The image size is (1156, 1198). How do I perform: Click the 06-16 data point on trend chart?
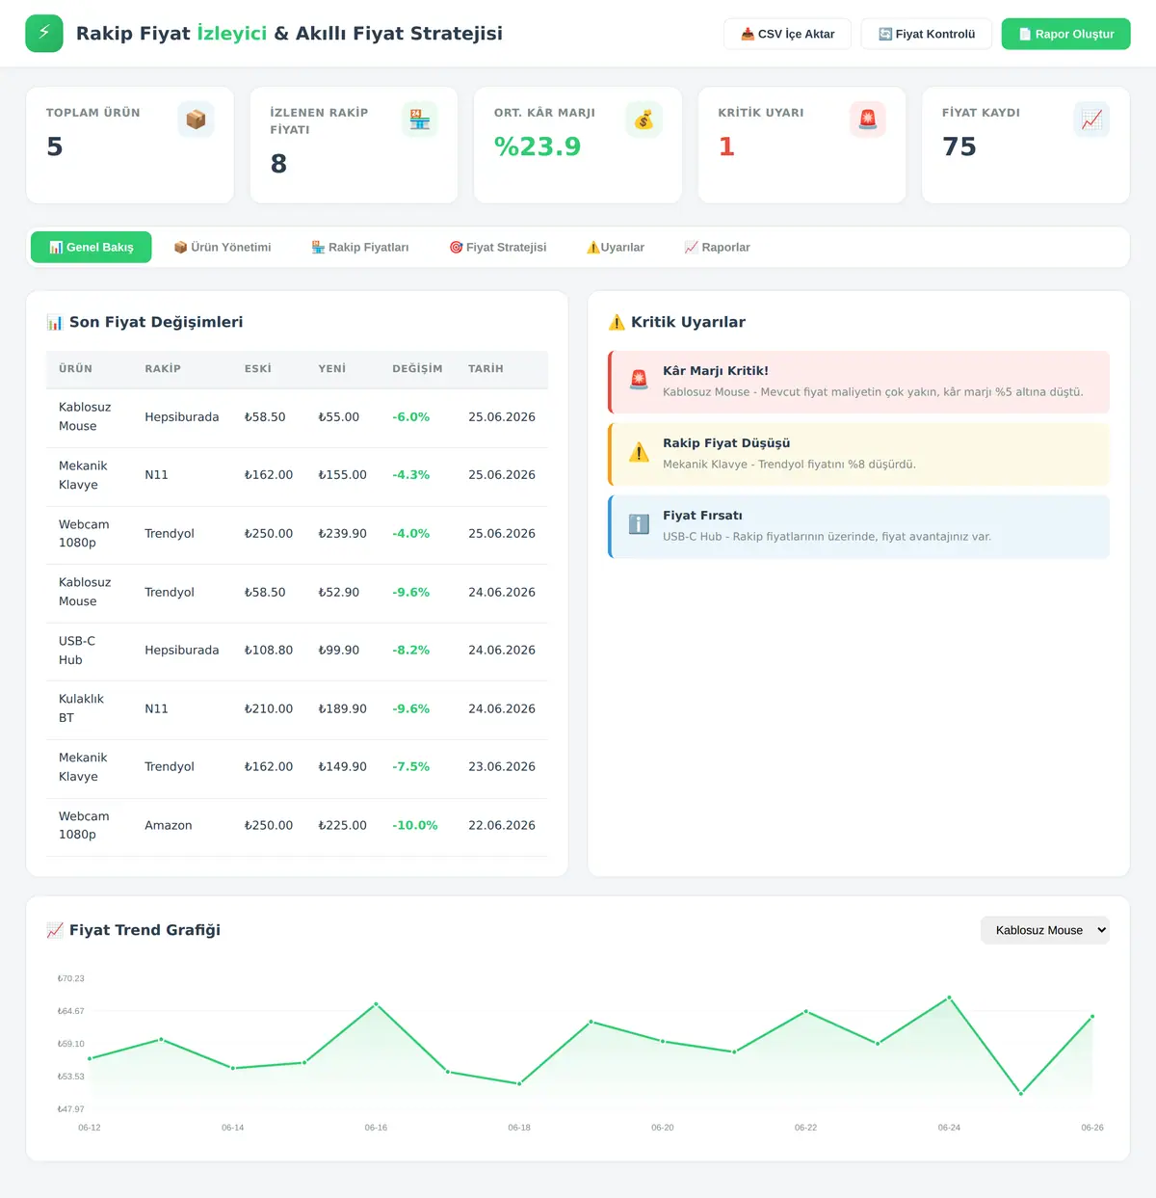click(376, 1004)
